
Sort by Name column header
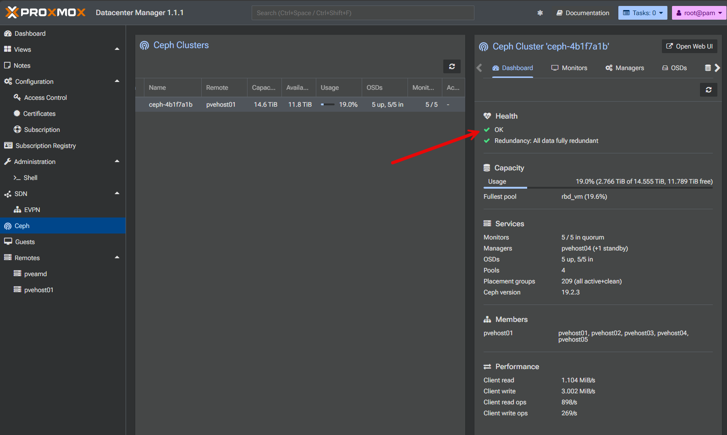(173, 87)
